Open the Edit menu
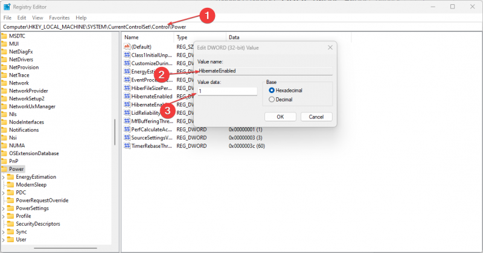Image resolution: width=483 pixels, height=253 pixels. (x=22, y=18)
